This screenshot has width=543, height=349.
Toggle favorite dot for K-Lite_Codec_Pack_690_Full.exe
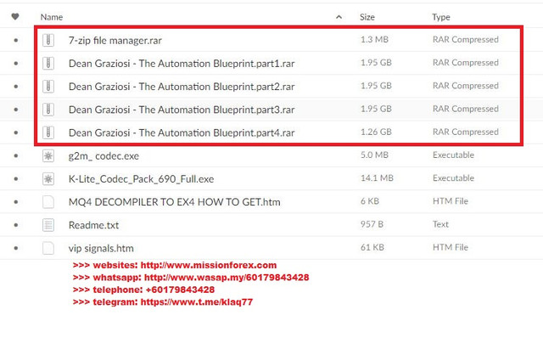(15, 179)
